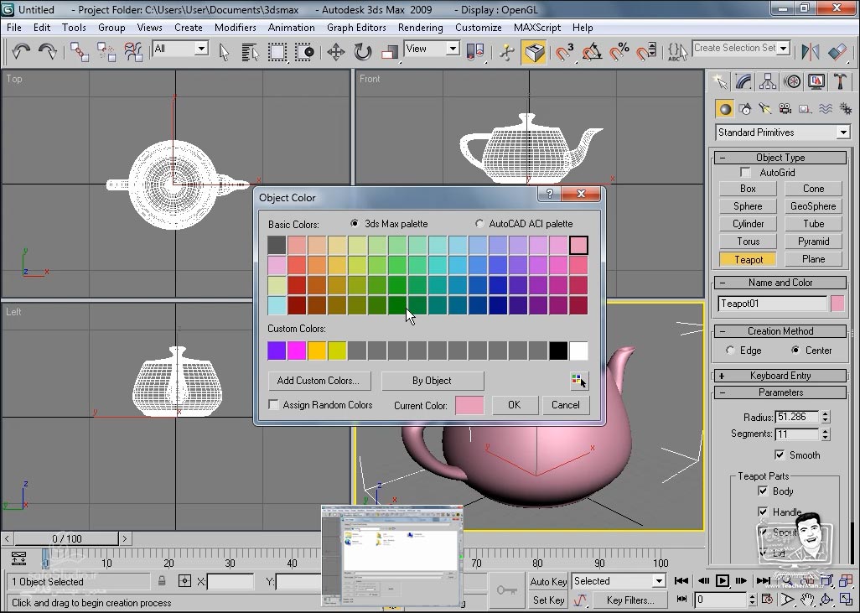Screen dimensions: 860x613
Task: Toggle Select and Manipulate tool
Action: (x=507, y=52)
